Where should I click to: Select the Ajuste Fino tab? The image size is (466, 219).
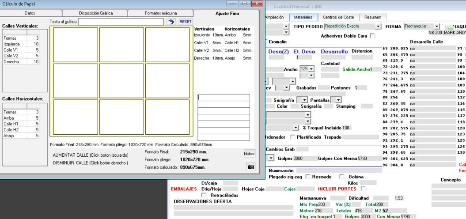point(227,13)
